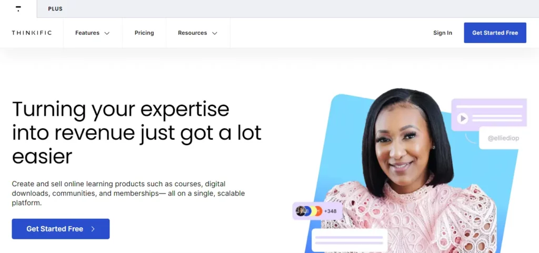Click the play icon in the purple video card
This screenshot has height=253, width=539.
coord(463,119)
